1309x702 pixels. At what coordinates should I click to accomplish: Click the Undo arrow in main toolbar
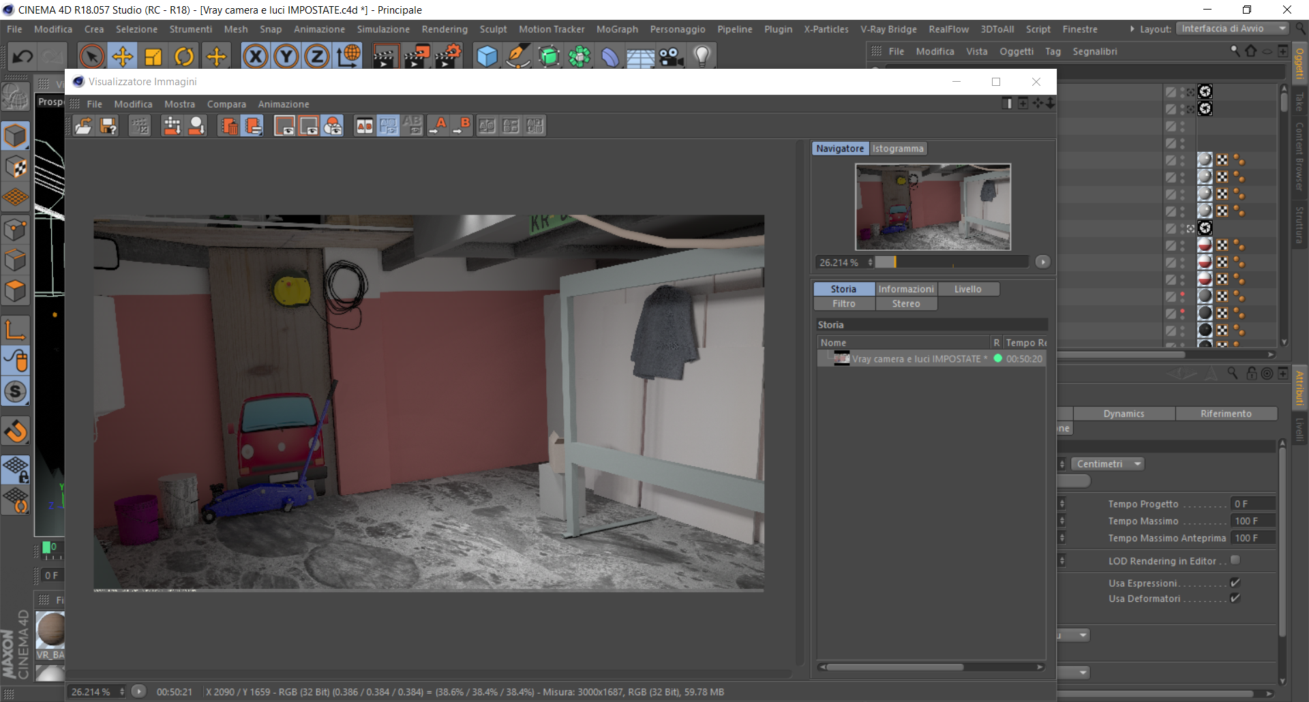22,57
